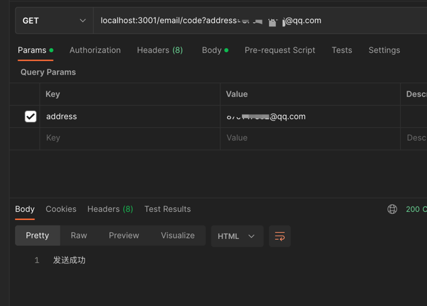Click the empty Value placeholder cell
Image resolution: width=427 pixels, height=306 pixels.
(309, 138)
